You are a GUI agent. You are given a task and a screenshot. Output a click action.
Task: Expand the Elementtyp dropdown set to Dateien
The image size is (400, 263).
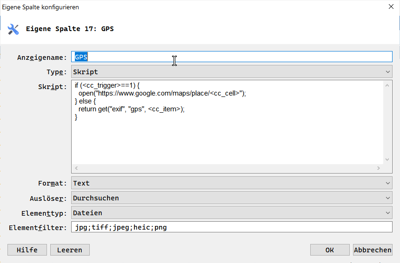click(232, 213)
